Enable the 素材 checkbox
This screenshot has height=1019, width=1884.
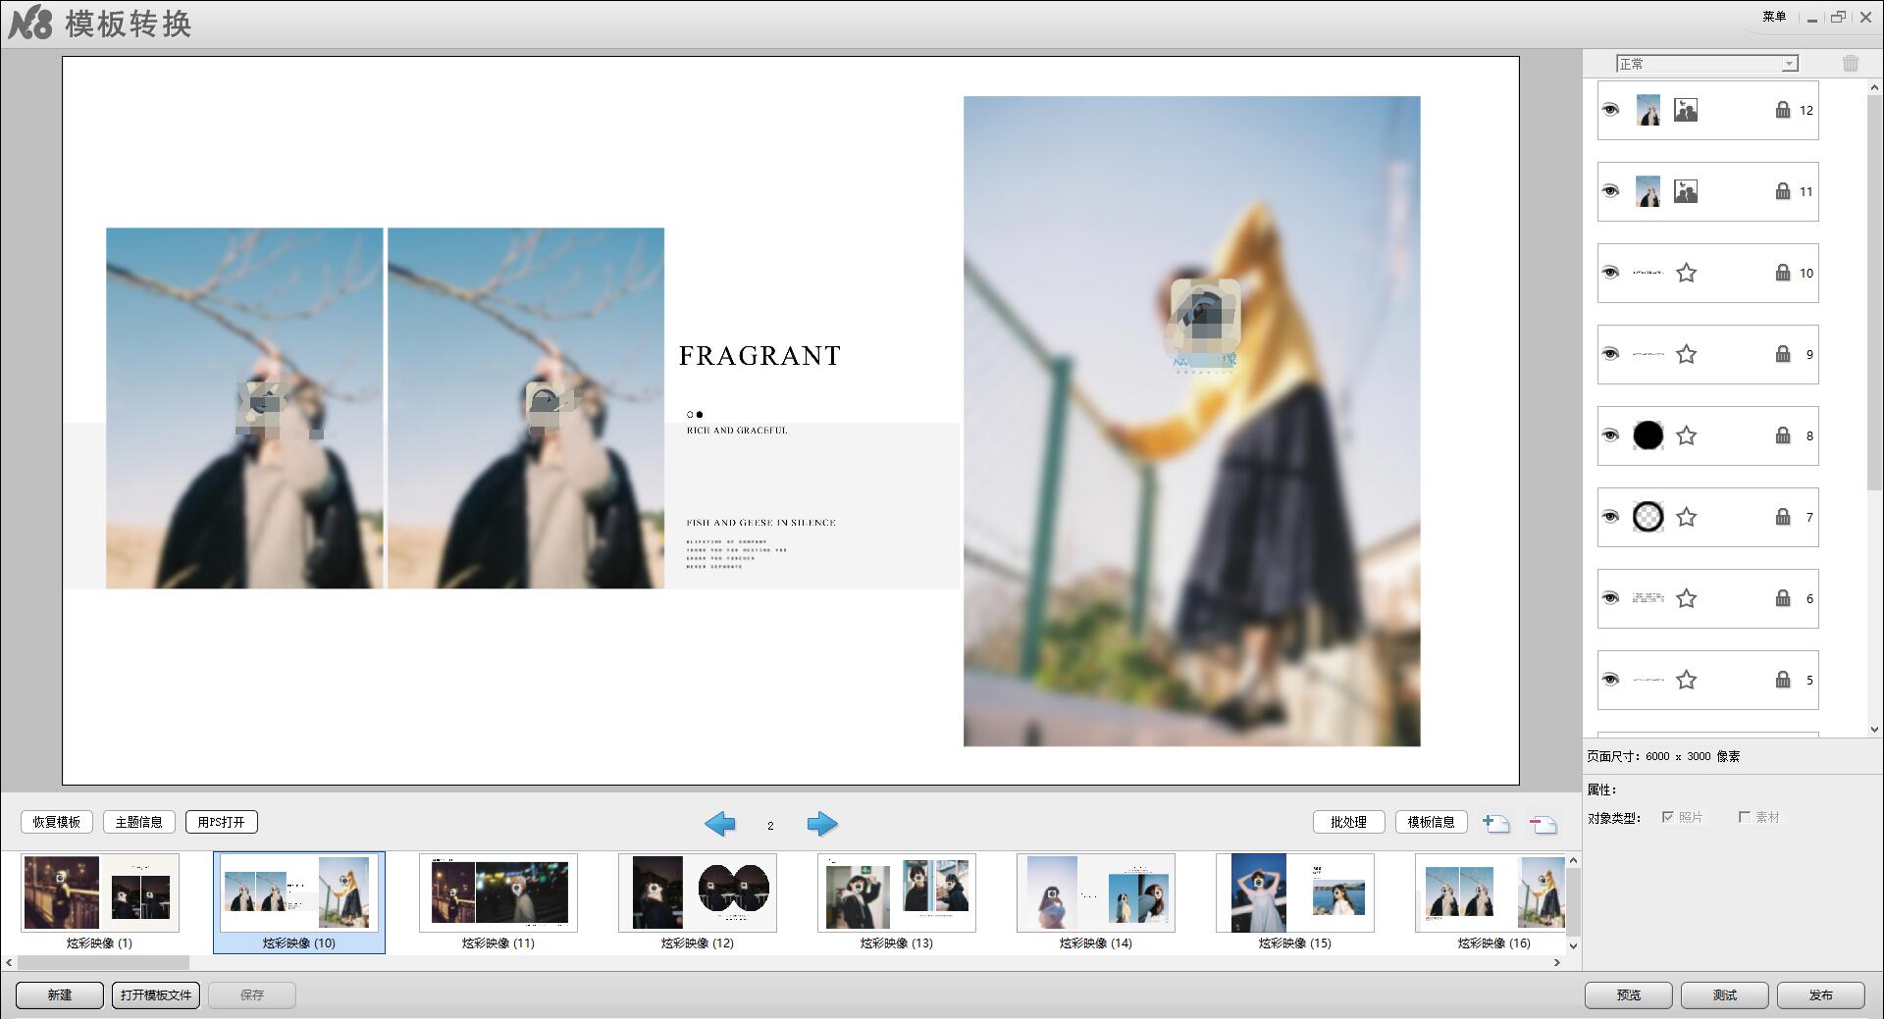pos(1744,817)
